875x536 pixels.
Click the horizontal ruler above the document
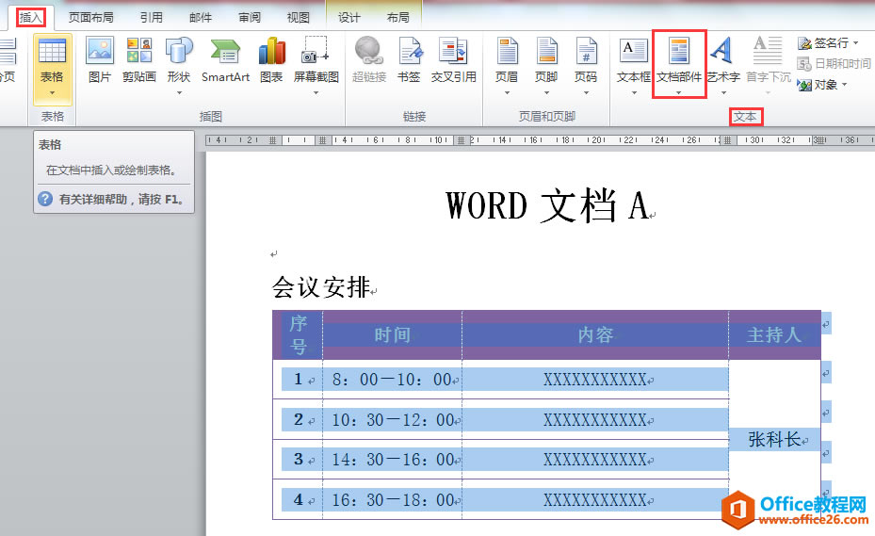[539, 140]
